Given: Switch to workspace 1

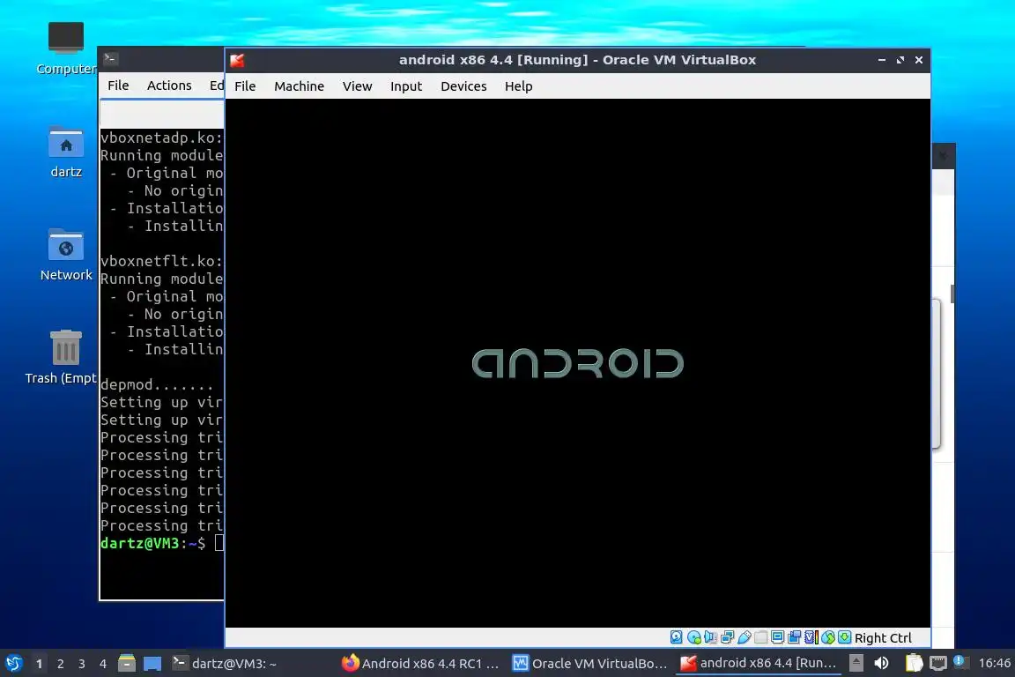Looking at the screenshot, I should click(40, 664).
